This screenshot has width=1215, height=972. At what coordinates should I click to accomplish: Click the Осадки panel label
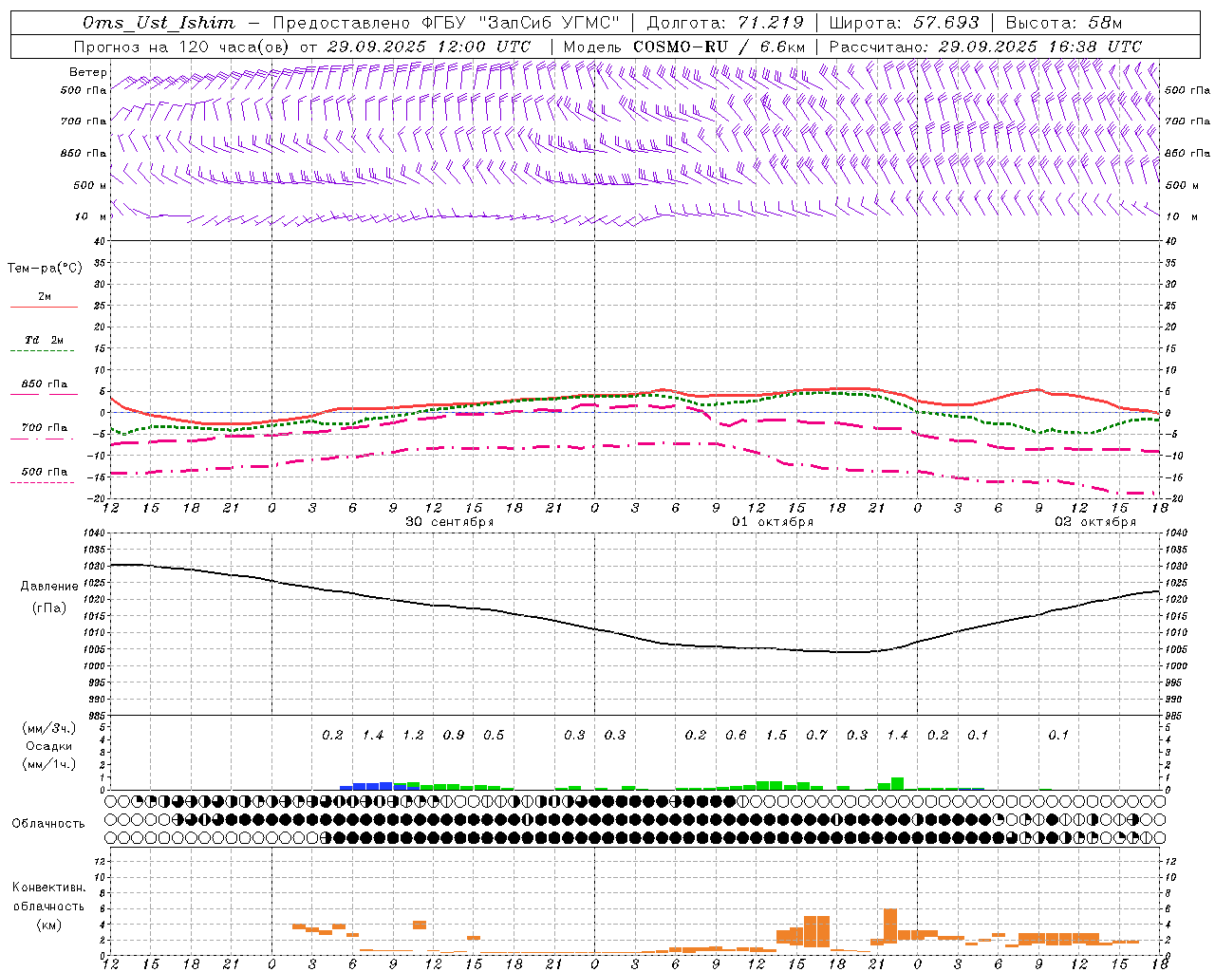tap(48, 746)
